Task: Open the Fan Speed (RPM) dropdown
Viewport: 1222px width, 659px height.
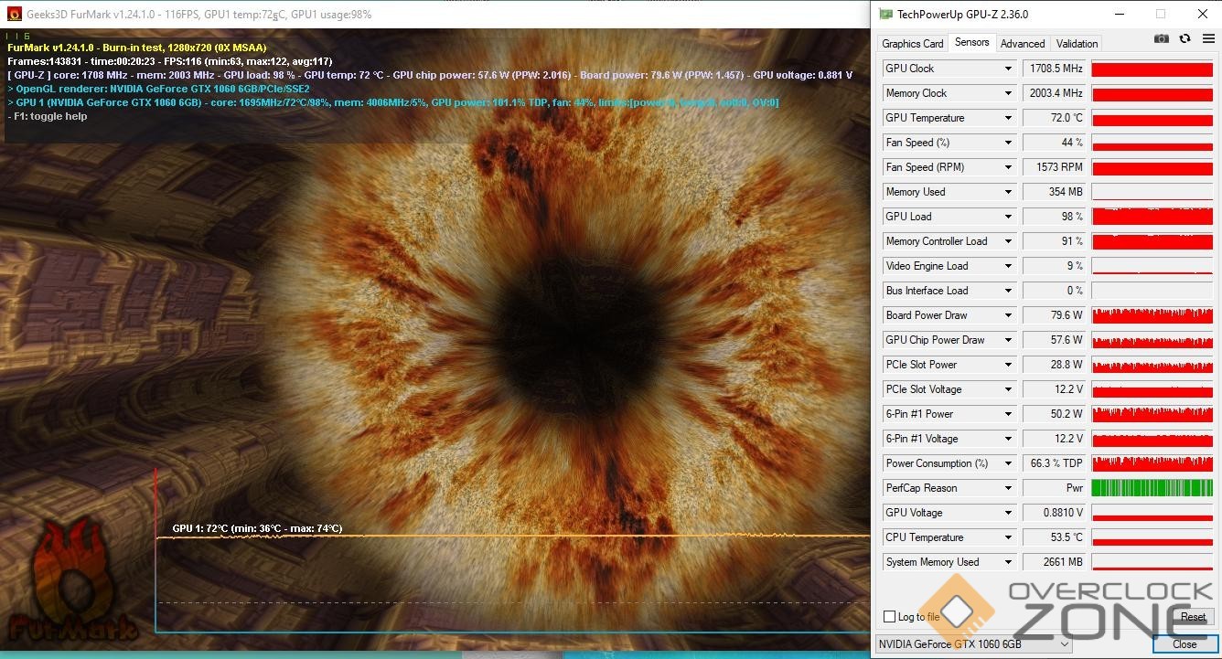Action: point(1009,167)
